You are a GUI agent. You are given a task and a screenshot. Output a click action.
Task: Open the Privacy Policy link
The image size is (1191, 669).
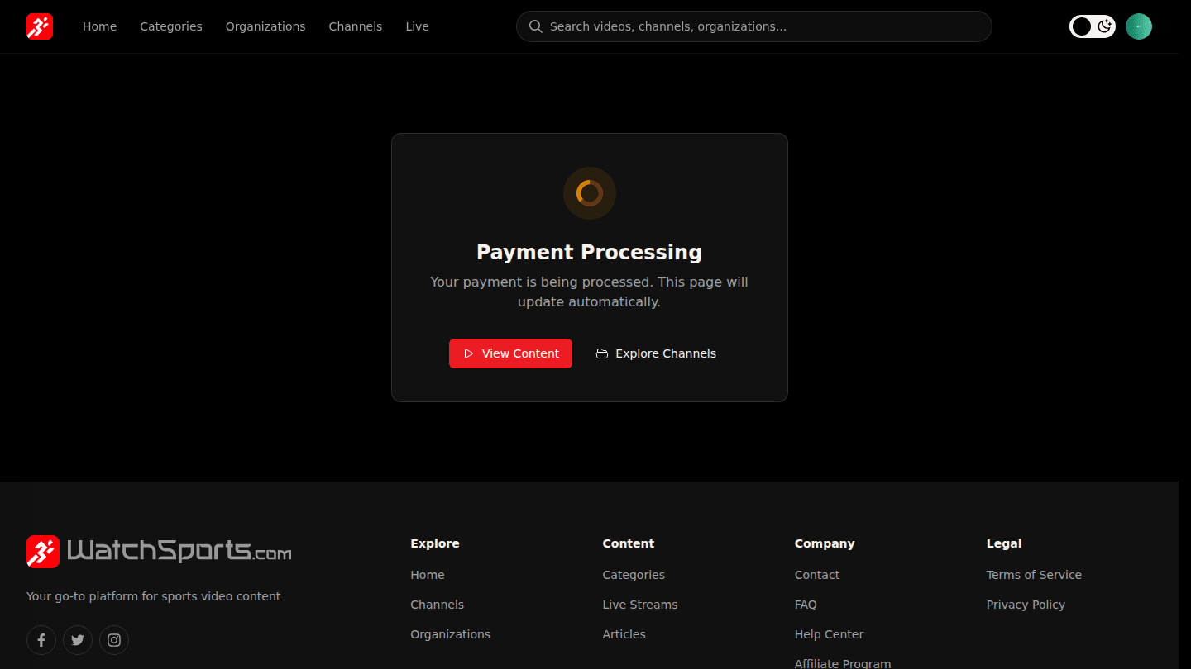(1026, 605)
